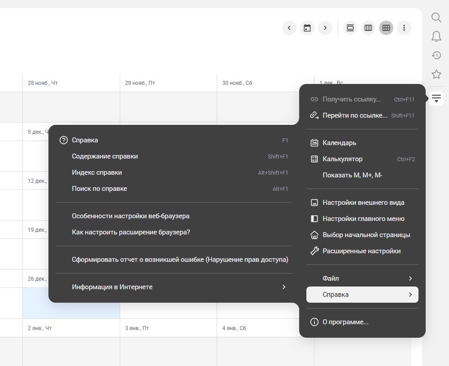Open 'Поиск по справке'

point(174,189)
